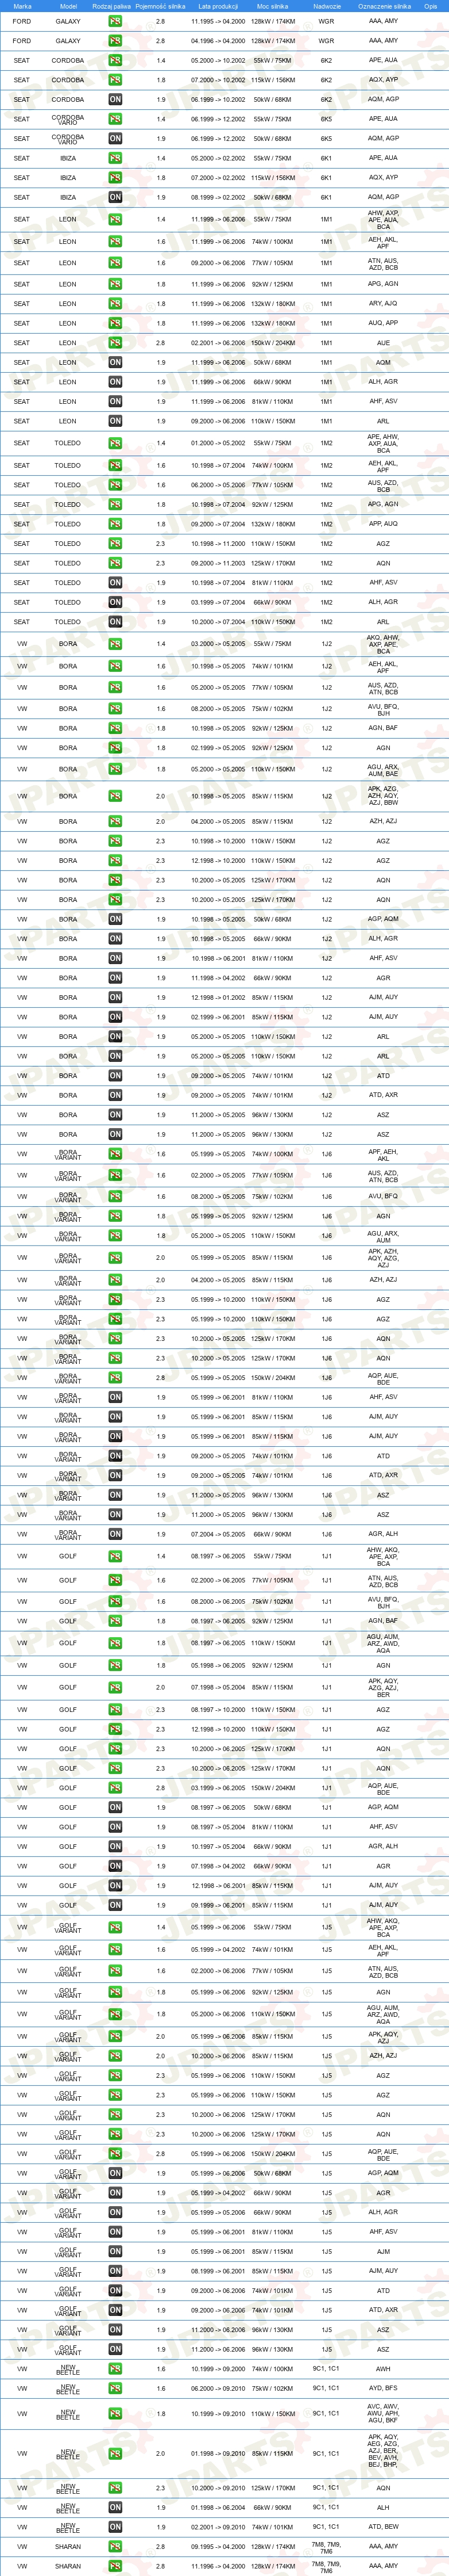Click 07.2004 -> 05.2005 production years cell

[x=219, y=1534]
